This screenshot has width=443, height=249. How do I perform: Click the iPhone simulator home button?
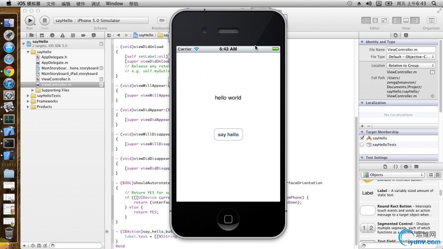click(228, 219)
